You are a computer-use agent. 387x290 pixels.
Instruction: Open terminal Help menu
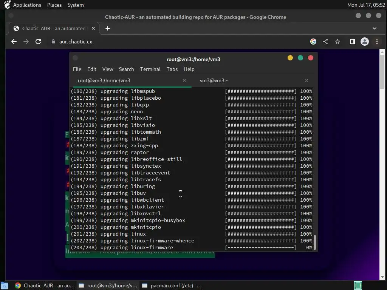tap(189, 69)
